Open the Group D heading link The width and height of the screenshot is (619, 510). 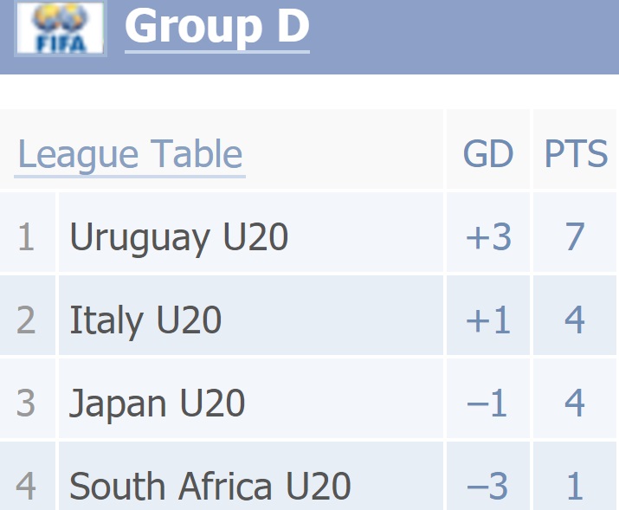[x=217, y=26]
